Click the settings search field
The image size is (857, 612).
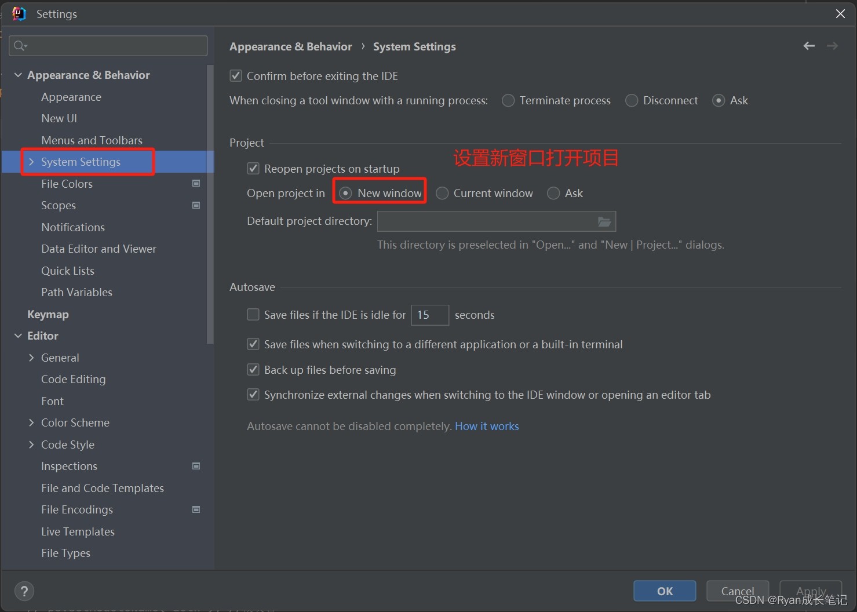click(108, 46)
